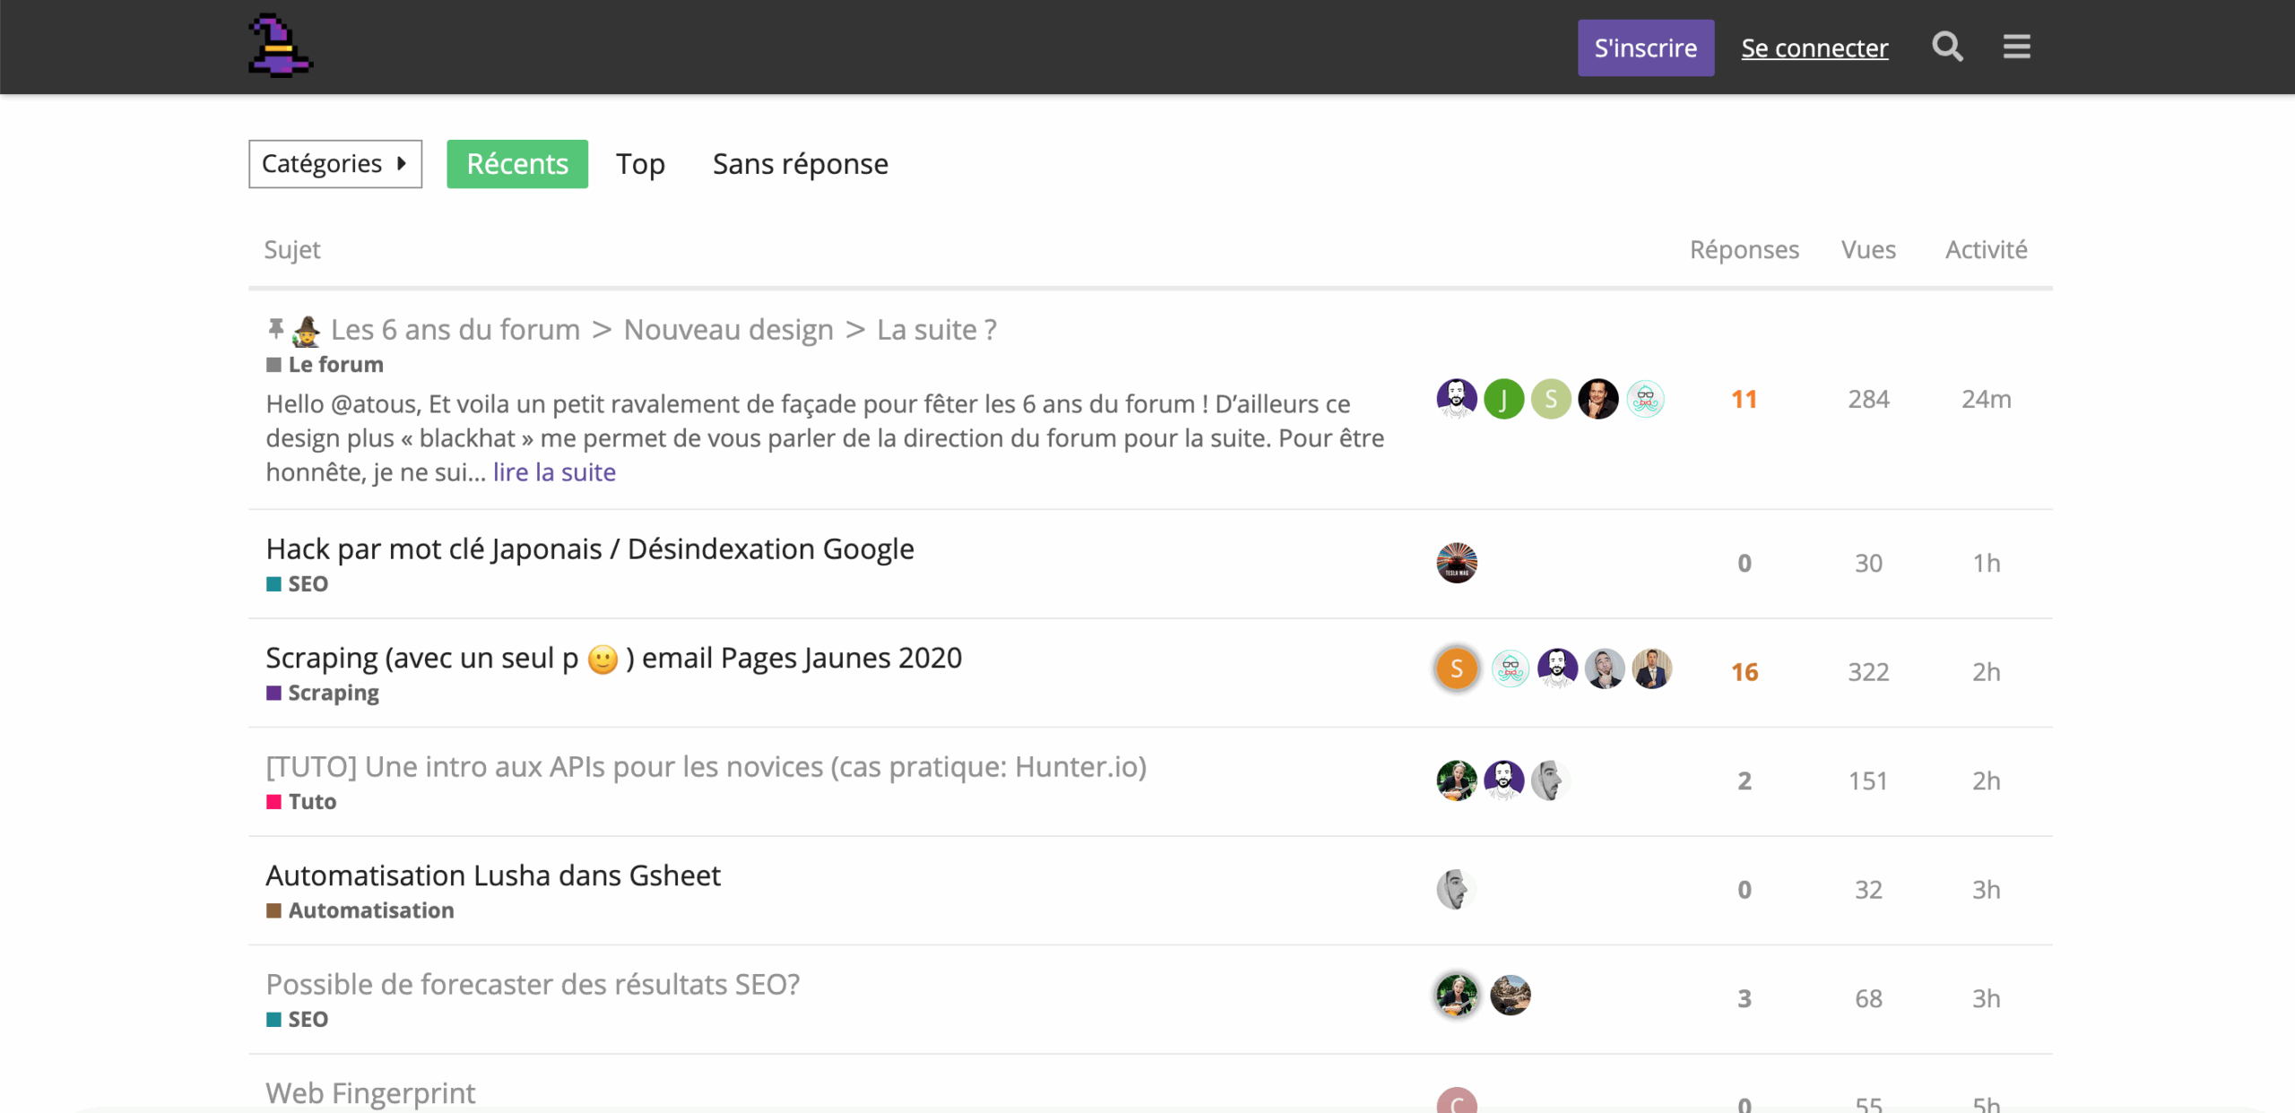This screenshot has height=1113, width=2295.
Task: Click the light green S avatar in forum topic
Action: tap(1551, 399)
